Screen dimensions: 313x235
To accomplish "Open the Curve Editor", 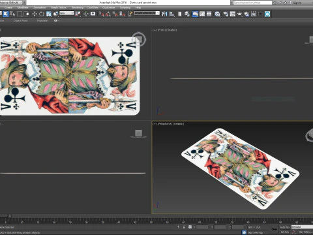I will 202,14.
